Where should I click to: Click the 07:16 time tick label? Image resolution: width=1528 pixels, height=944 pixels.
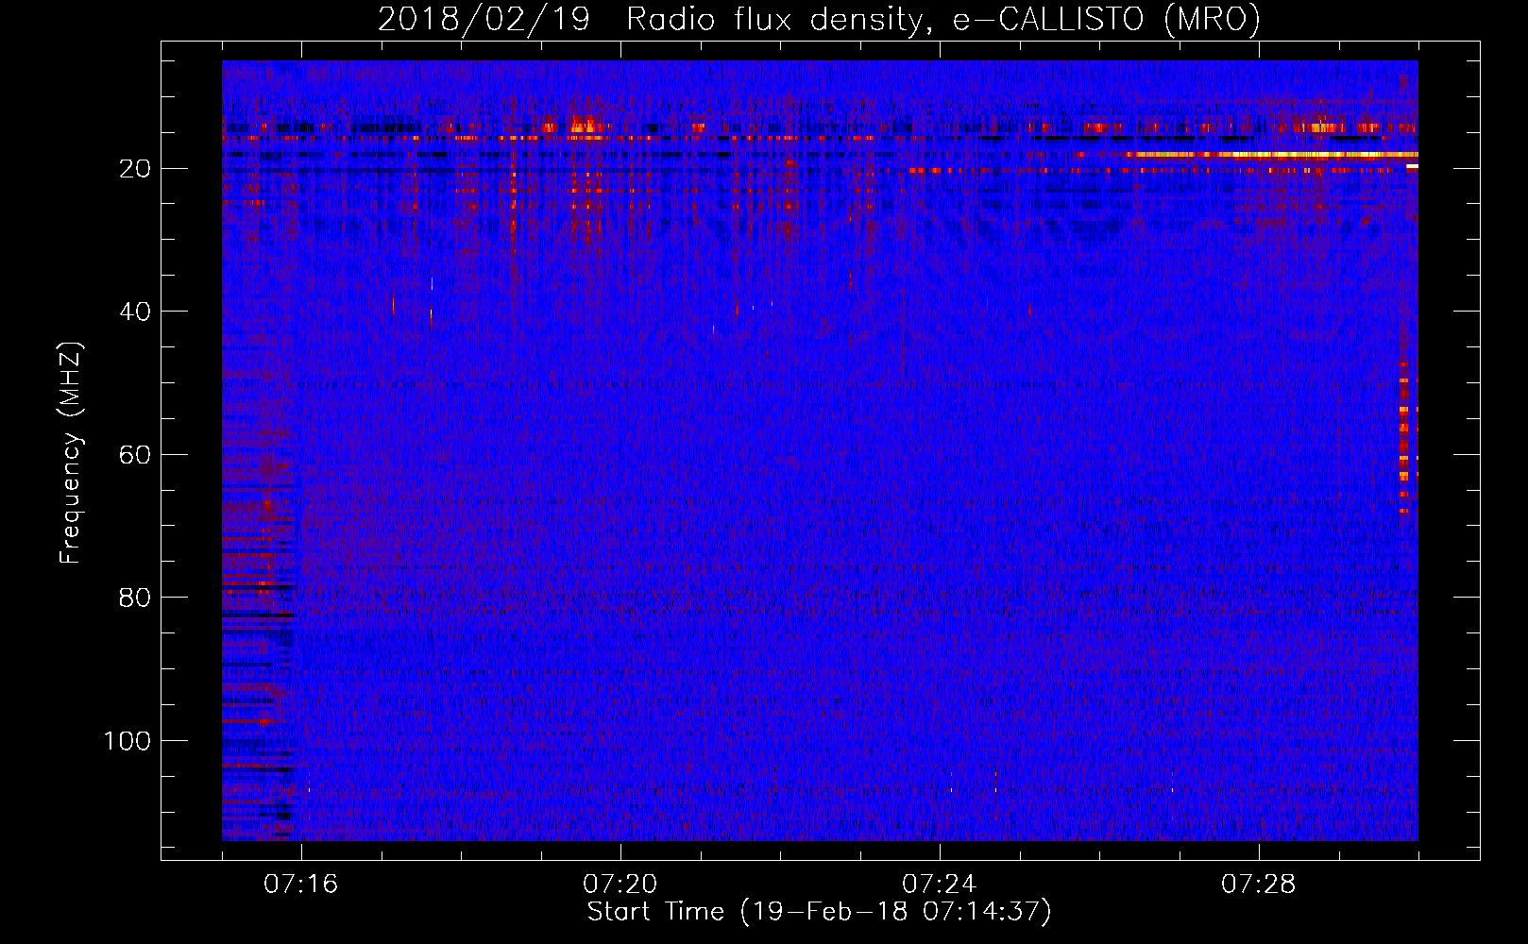click(x=301, y=885)
